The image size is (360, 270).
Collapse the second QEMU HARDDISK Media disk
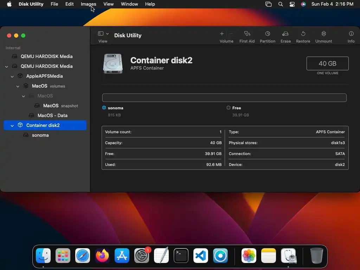[x=6, y=66]
